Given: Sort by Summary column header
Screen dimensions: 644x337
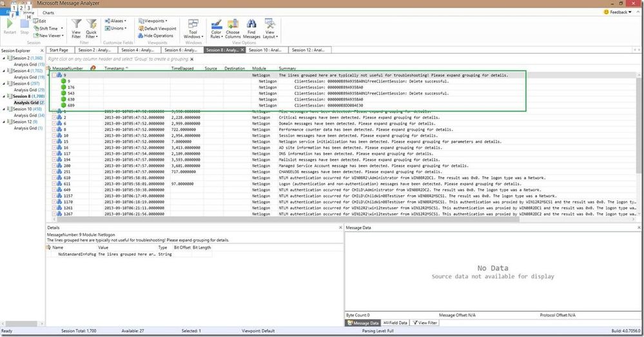Looking at the screenshot, I should point(288,68).
